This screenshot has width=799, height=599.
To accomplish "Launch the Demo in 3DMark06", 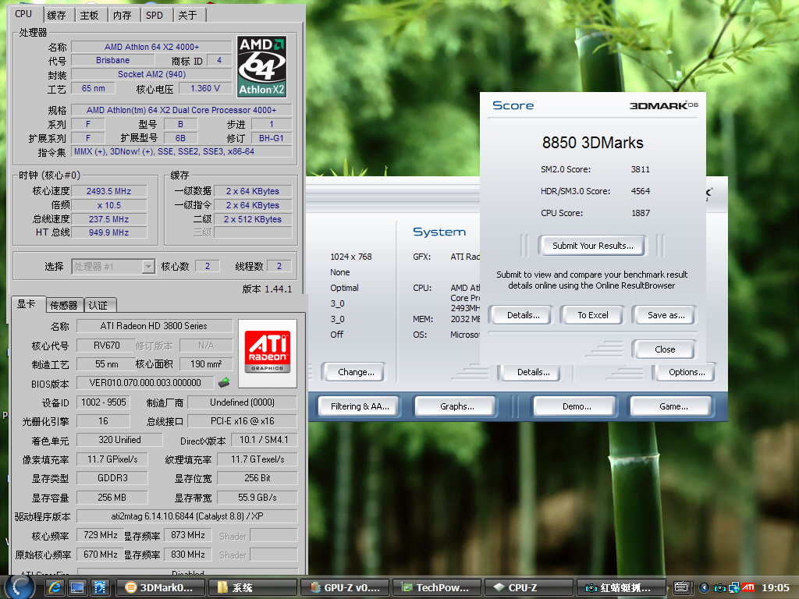I will pyautogui.click(x=577, y=406).
